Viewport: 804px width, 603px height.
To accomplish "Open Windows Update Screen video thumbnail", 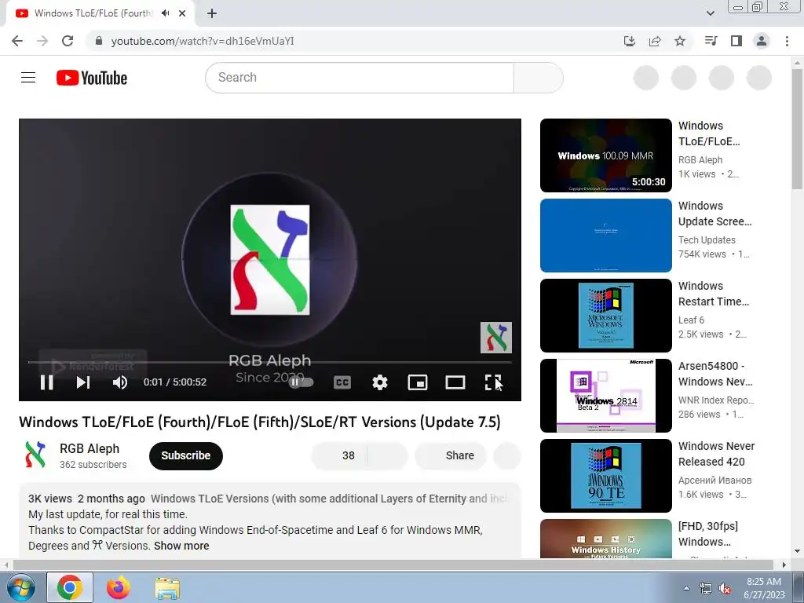I will click(x=605, y=236).
